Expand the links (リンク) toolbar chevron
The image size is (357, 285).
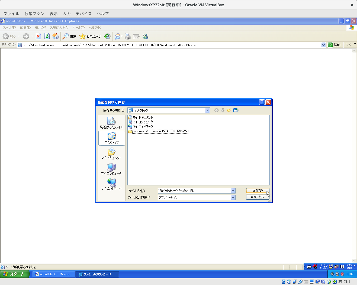pyautogui.click(x=355, y=44)
